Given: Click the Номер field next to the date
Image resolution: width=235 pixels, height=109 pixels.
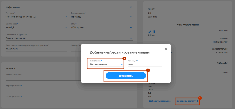Looking at the screenshot, I should [x=76, y=49].
